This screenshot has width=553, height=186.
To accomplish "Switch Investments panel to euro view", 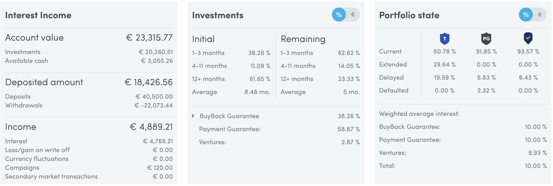I will click(x=353, y=15).
